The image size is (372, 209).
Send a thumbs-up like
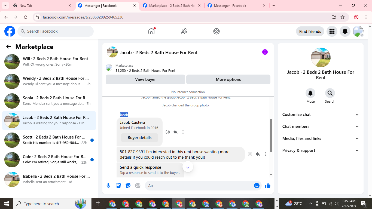click(x=268, y=186)
